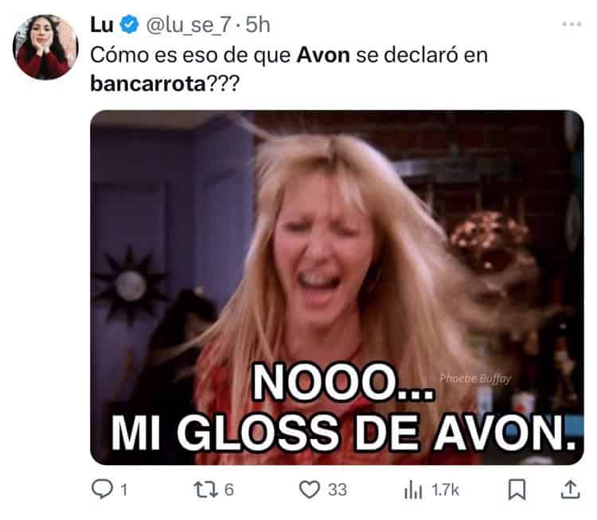Screen dimensions: 597x520
Task: Like the tweet with heart icon
Action: (309, 490)
